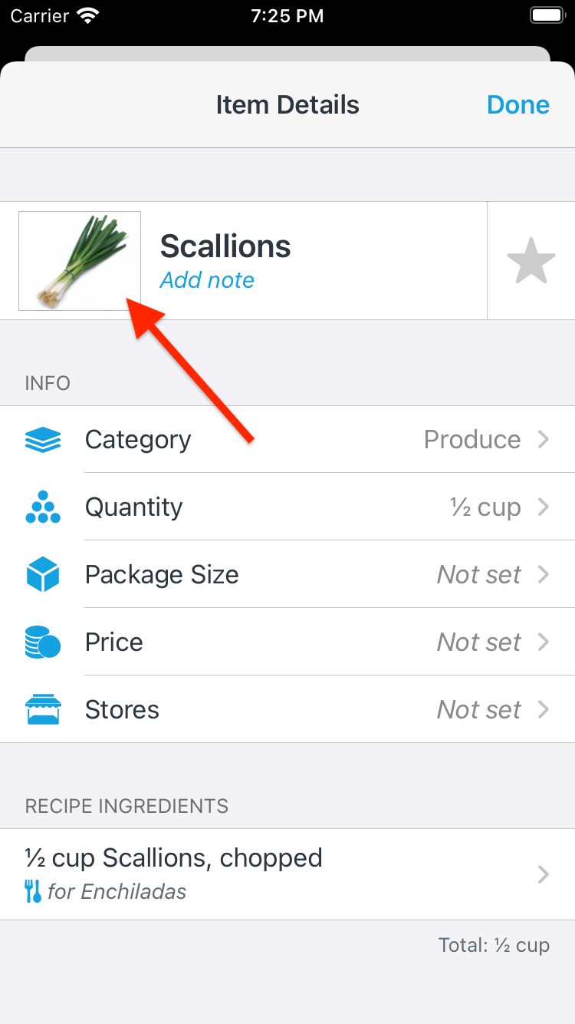Tap the Category layers icon
The image size is (575, 1024).
point(43,440)
